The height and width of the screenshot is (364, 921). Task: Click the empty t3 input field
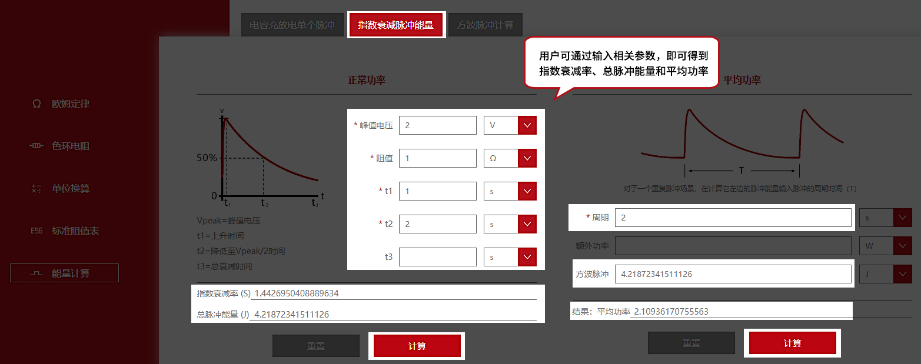click(437, 257)
